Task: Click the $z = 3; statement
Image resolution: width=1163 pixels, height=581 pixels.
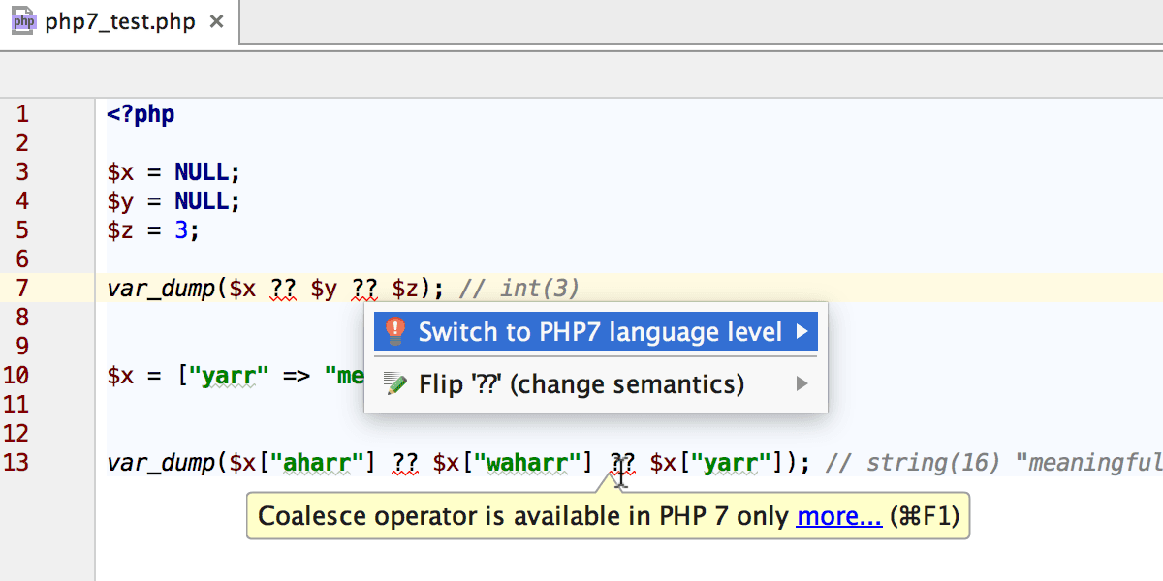Action: 153,230
